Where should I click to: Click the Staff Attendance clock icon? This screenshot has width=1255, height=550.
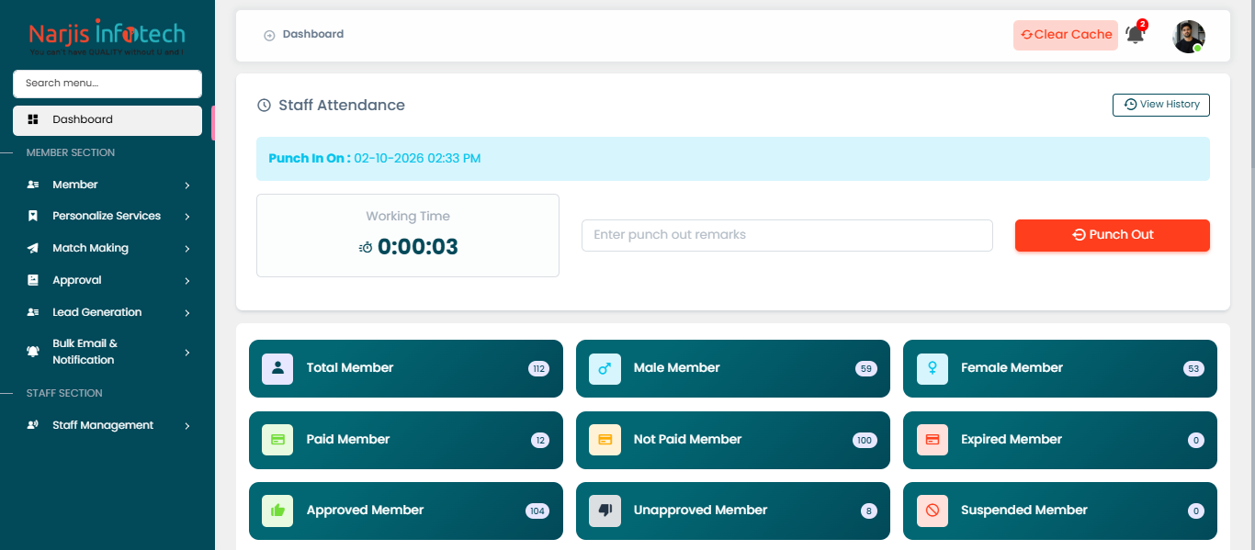[264, 106]
